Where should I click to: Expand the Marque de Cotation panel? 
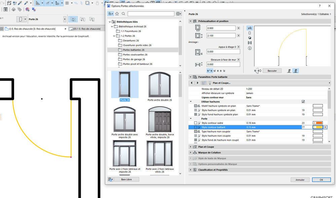click(190, 153)
